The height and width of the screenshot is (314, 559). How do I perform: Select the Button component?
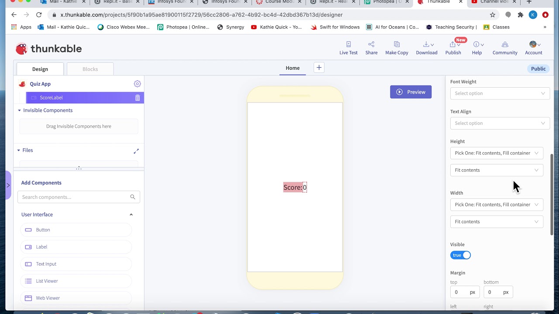coord(76,230)
